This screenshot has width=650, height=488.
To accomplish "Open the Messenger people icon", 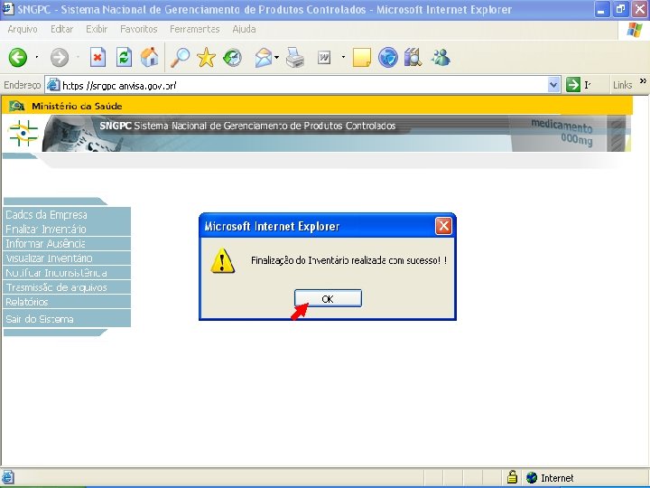I will pos(441,57).
